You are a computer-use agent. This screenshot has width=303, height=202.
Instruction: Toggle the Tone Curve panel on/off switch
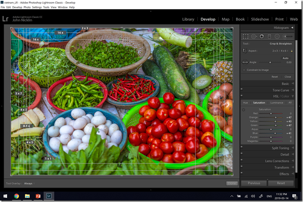(242, 90)
